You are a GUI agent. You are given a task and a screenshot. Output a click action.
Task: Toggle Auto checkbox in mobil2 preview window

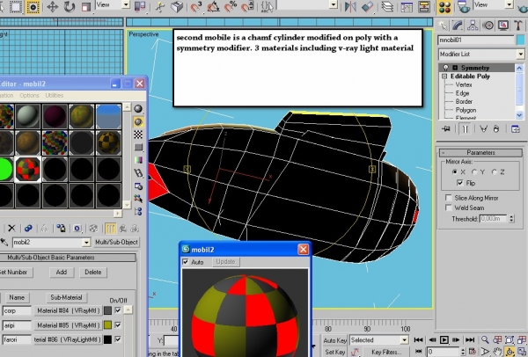click(185, 262)
